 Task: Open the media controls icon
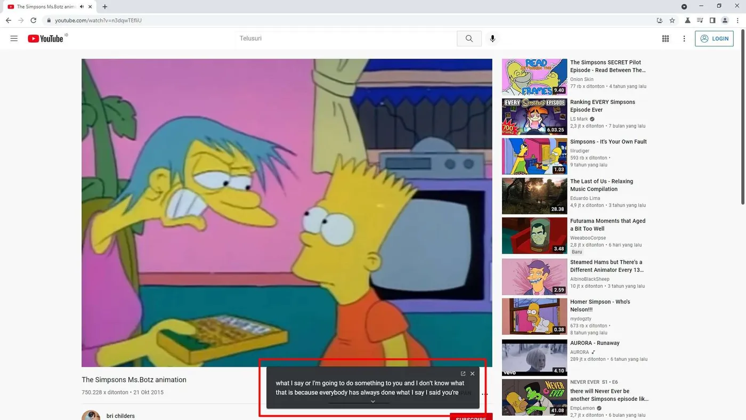click(700, 20)
